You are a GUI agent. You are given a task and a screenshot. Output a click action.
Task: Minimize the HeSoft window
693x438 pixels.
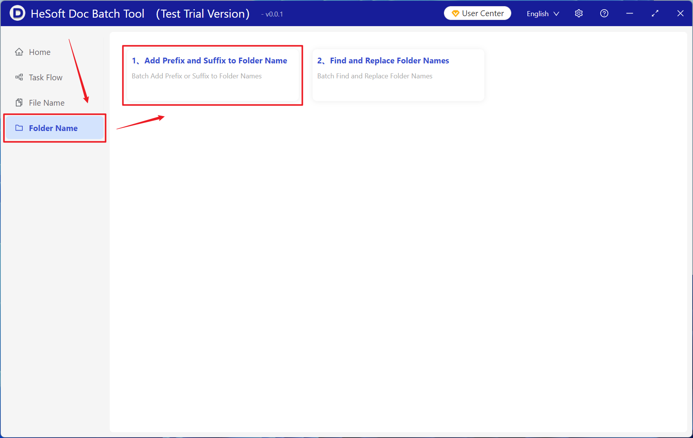(629, 13)
